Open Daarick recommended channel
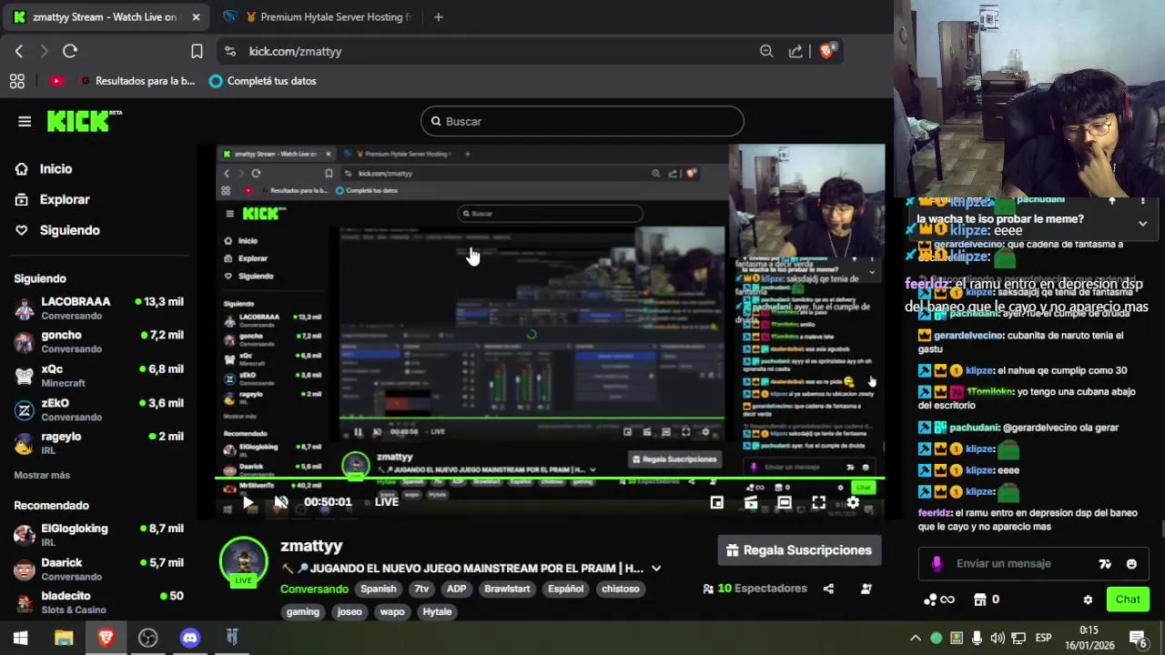 point(98,569)
